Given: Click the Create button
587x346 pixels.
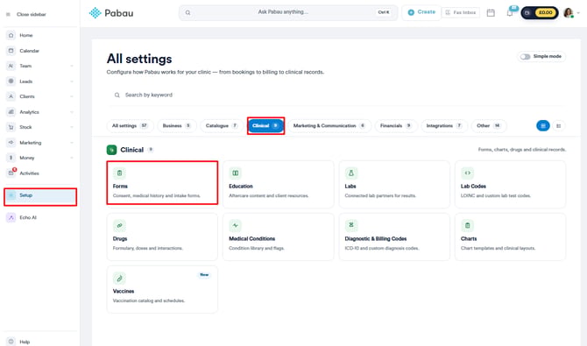Looking at the screenshot, I should pyautogui.click(x=421, y=12).
